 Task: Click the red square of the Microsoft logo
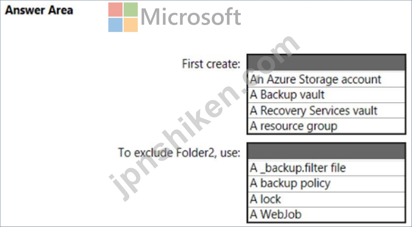coord(115,9)
